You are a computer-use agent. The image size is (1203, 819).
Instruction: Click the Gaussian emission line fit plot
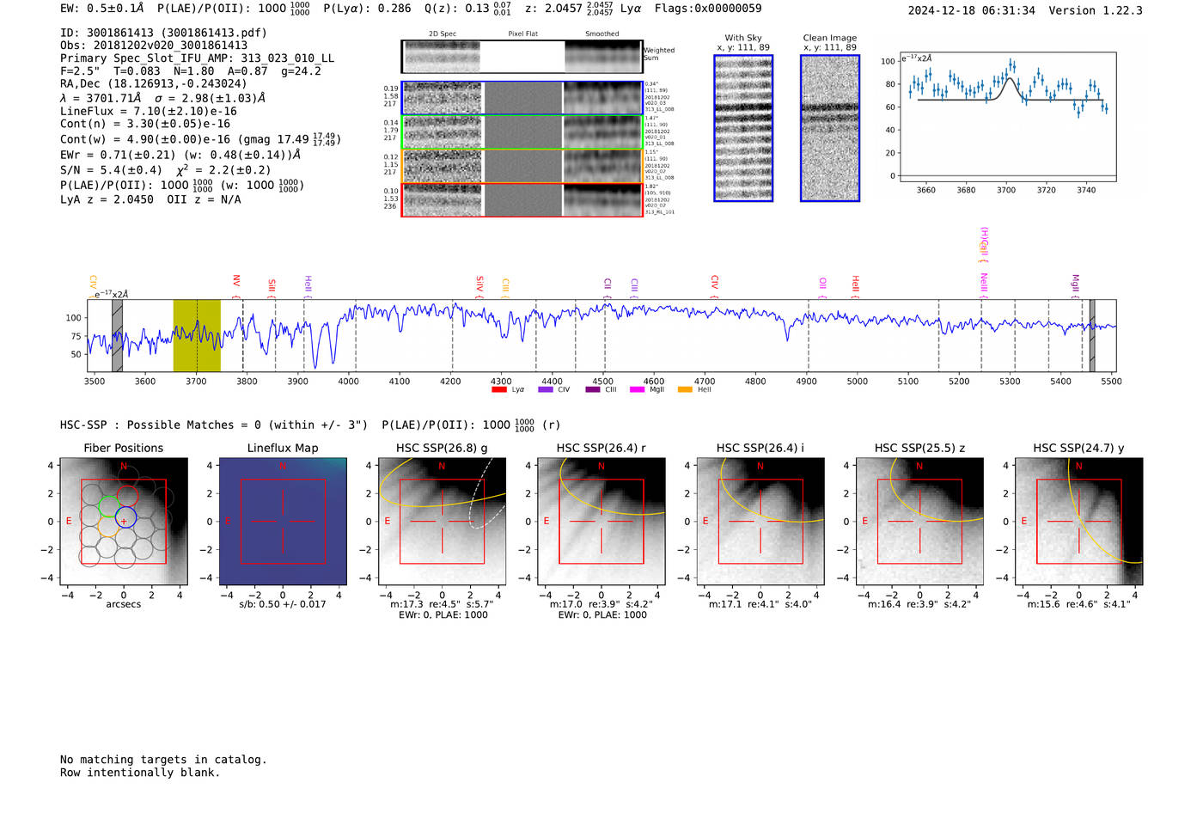pos(1007,117)
